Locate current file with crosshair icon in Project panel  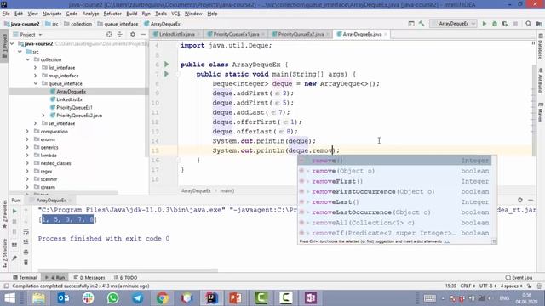coord(109,34)
